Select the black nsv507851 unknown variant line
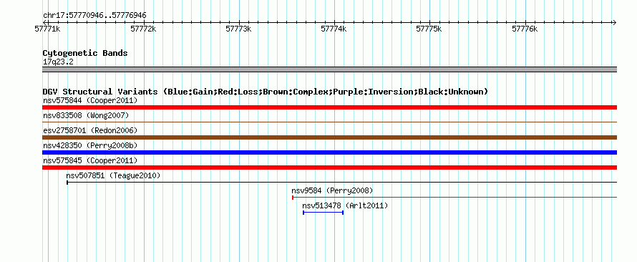637x262 pixels. click(342, 183)
